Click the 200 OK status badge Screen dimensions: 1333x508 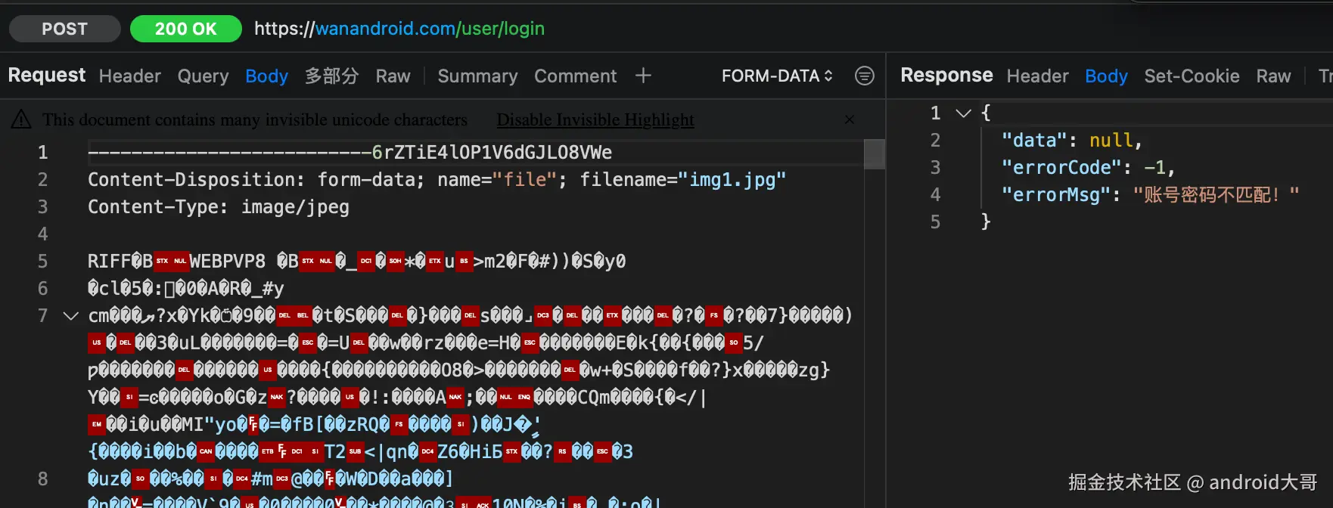[x=185, y=29]
